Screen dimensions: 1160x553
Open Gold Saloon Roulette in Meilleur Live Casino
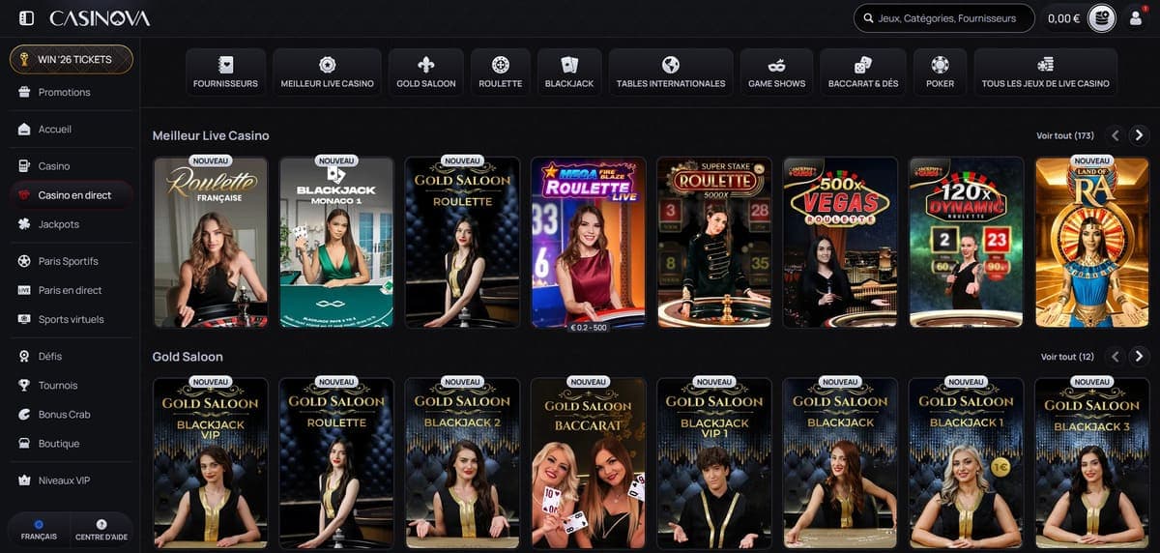click(x=462, y=243)
